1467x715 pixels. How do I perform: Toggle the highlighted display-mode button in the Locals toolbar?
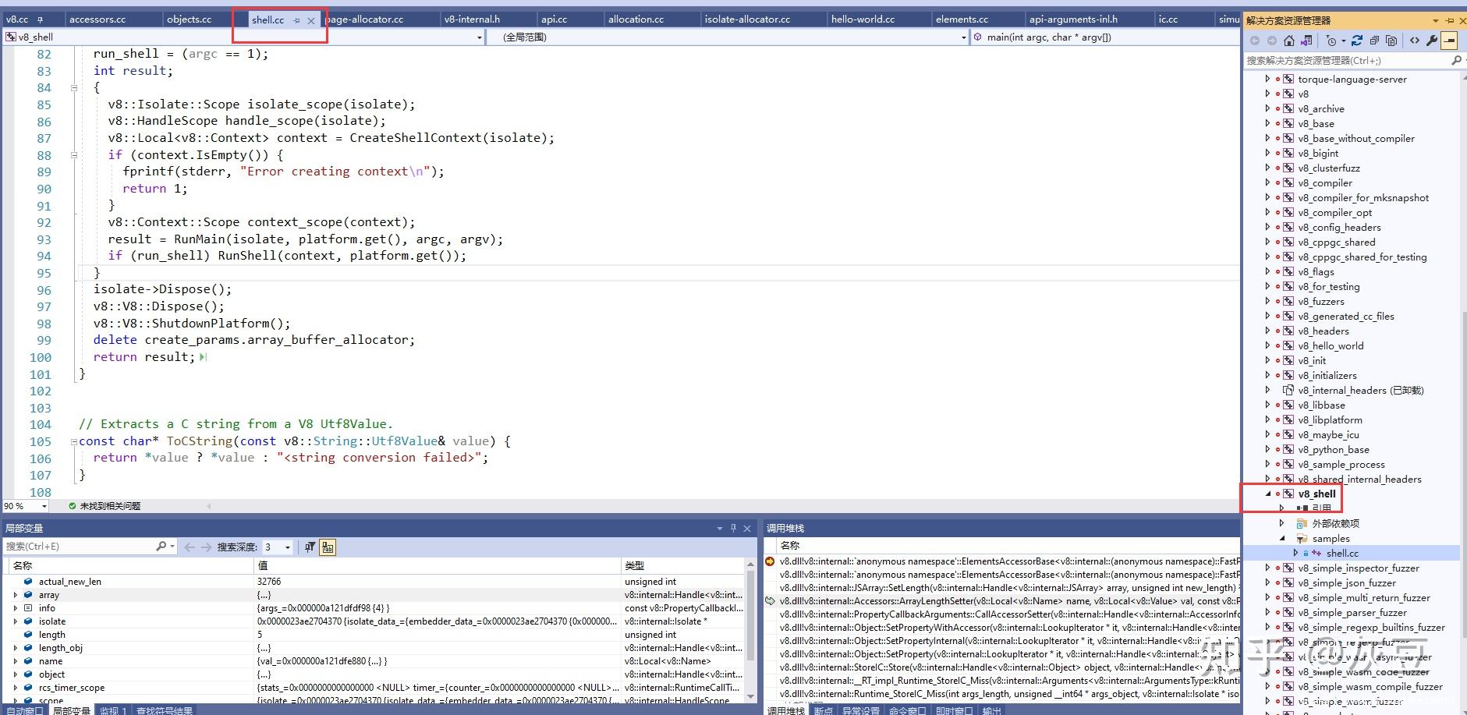pyautogui.click(x=328, y=547)
